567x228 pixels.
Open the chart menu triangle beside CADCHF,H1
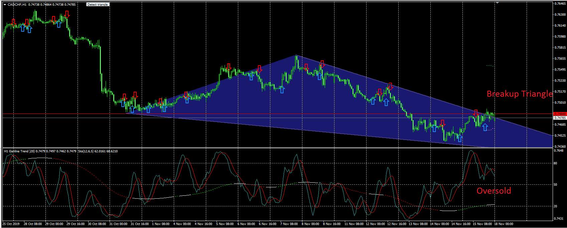click(x=5, y=5)
